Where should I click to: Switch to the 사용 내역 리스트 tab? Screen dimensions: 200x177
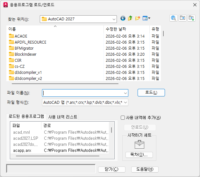coord(63,117)
